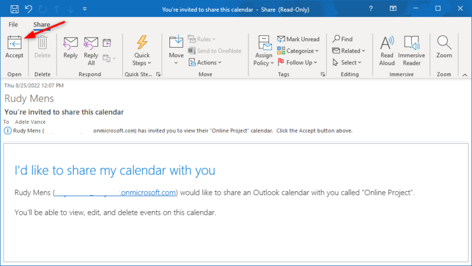Open the Tags group dialog launcher

pos(323,75)
